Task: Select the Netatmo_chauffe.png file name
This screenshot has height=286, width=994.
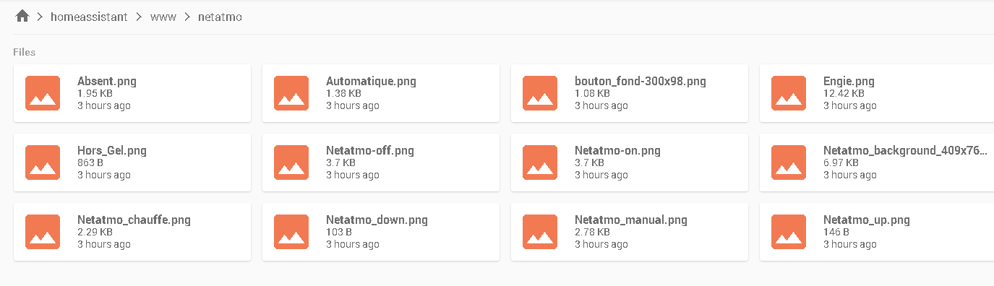Action: [x=134, y=220]
